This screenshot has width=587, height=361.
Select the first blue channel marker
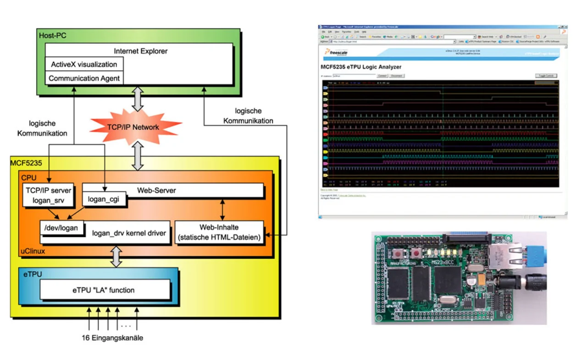tap(325, 87)
